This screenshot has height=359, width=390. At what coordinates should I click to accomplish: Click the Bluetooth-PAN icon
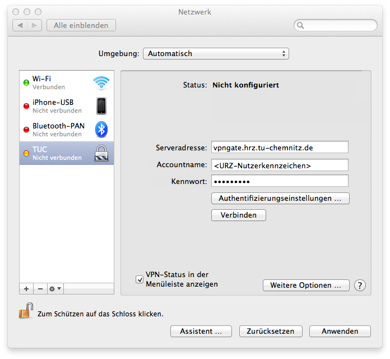tap(101, 130)
